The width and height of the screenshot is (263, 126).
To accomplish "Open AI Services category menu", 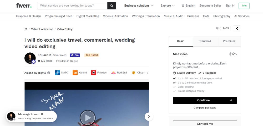I will click(x=242, y=16).
